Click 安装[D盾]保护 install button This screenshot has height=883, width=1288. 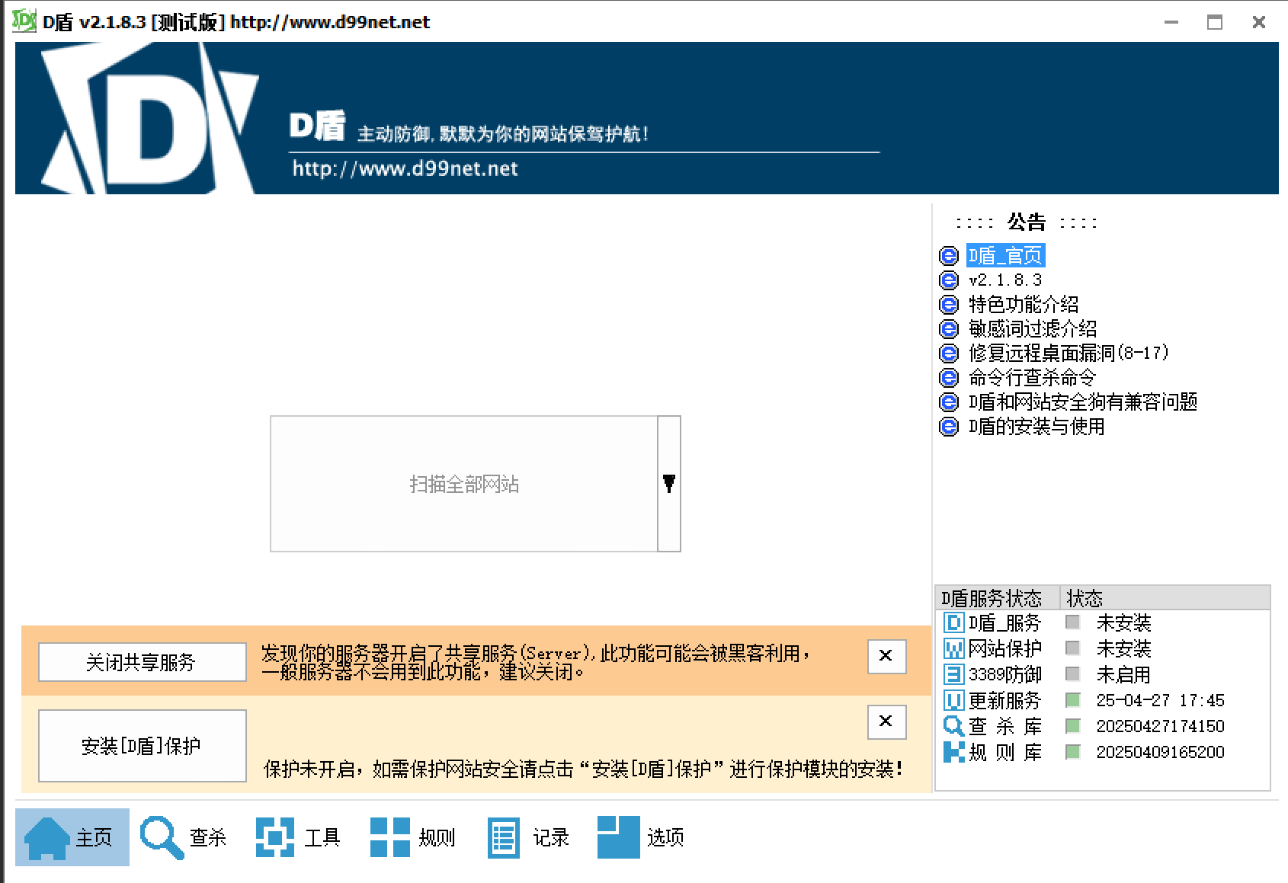tap(142, 746)
